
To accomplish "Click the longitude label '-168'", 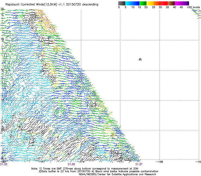I will pyautogui.click(x=160, y=162).
